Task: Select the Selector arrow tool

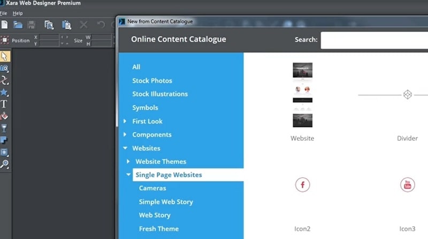Action: pyautogui.click(x=5, y=57)
